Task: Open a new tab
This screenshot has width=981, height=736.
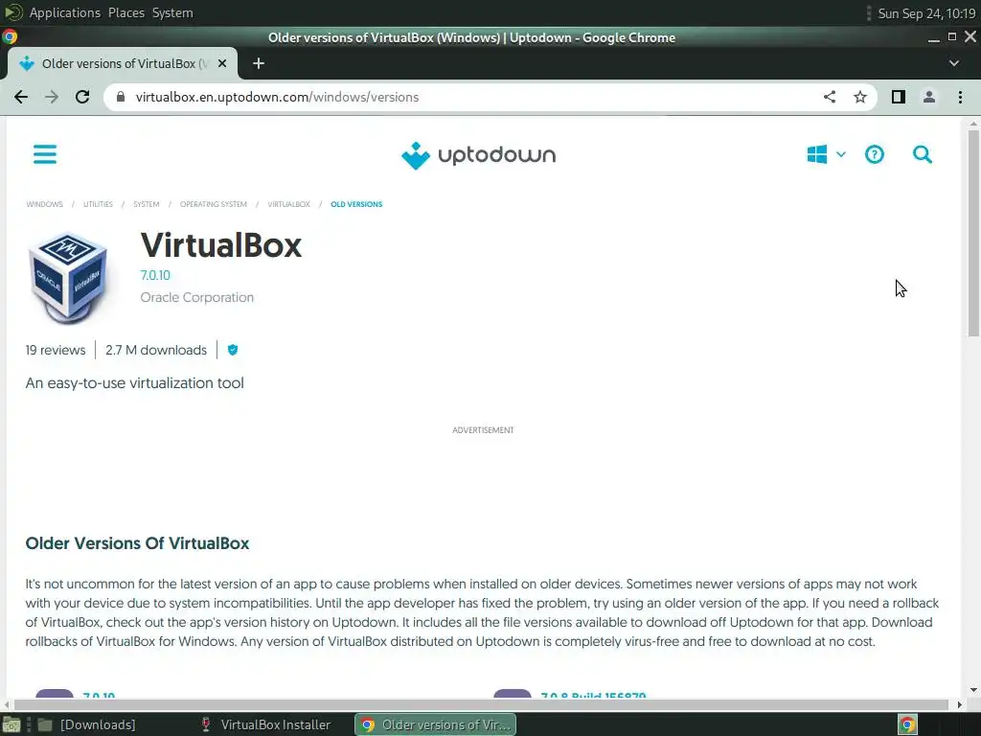Action: pos(259,63)
